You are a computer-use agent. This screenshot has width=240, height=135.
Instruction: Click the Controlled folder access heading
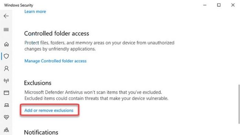(57, 34)
